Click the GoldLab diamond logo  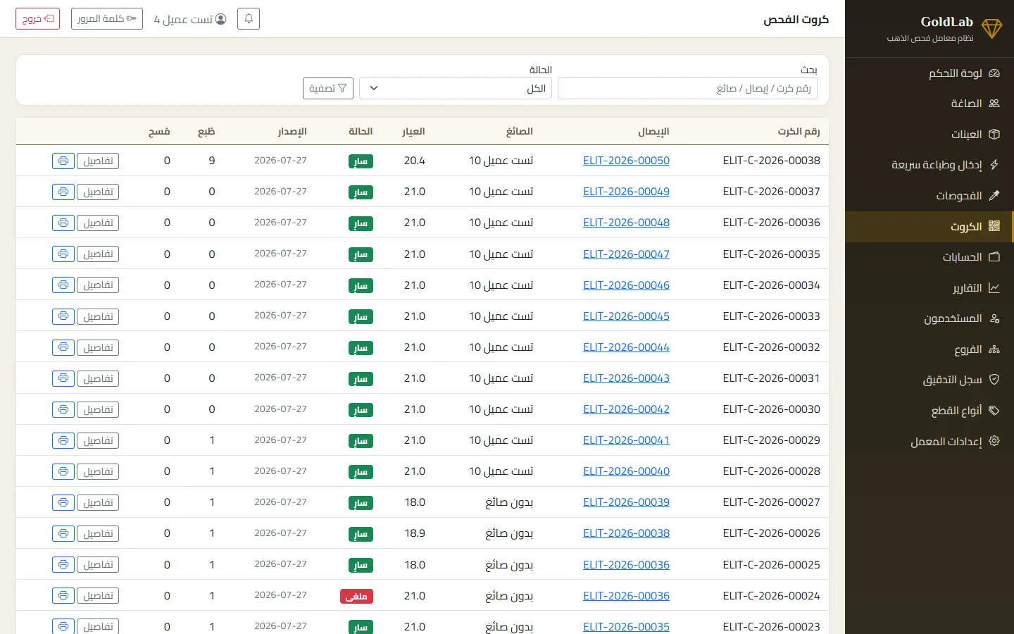991,28
